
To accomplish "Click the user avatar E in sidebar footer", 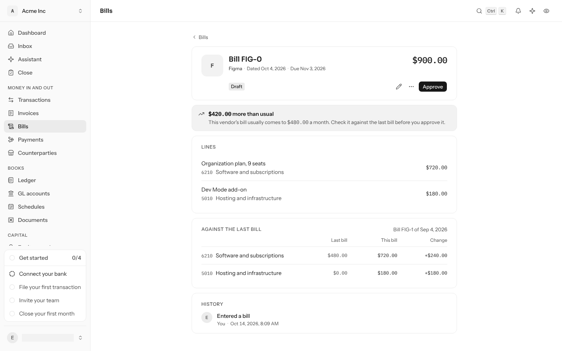I will click(12, 338).
